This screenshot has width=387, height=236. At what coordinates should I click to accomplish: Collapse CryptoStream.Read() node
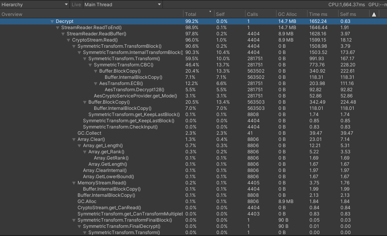(x=68, y=40)
